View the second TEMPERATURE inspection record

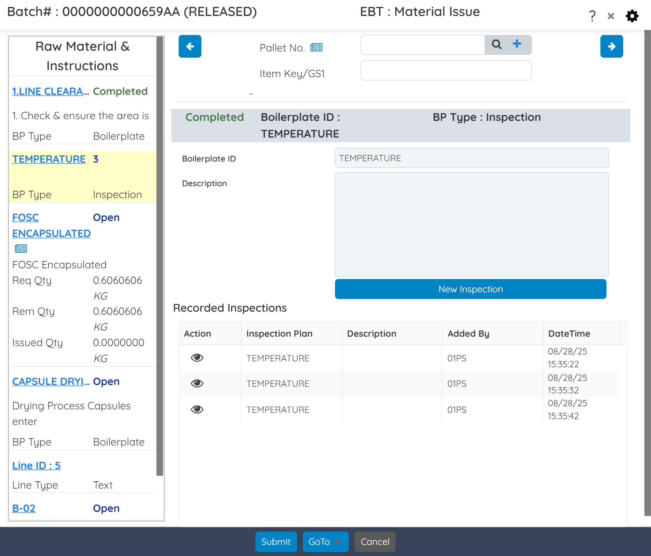point(196,383)
